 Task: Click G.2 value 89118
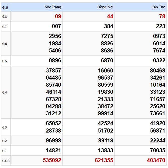(106, 140)
